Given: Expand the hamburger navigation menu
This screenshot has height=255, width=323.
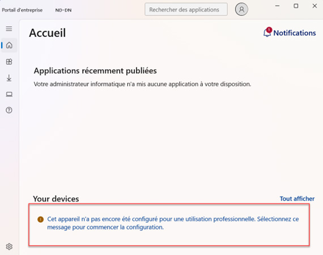Looking at the screenshot, I should 9,29.
